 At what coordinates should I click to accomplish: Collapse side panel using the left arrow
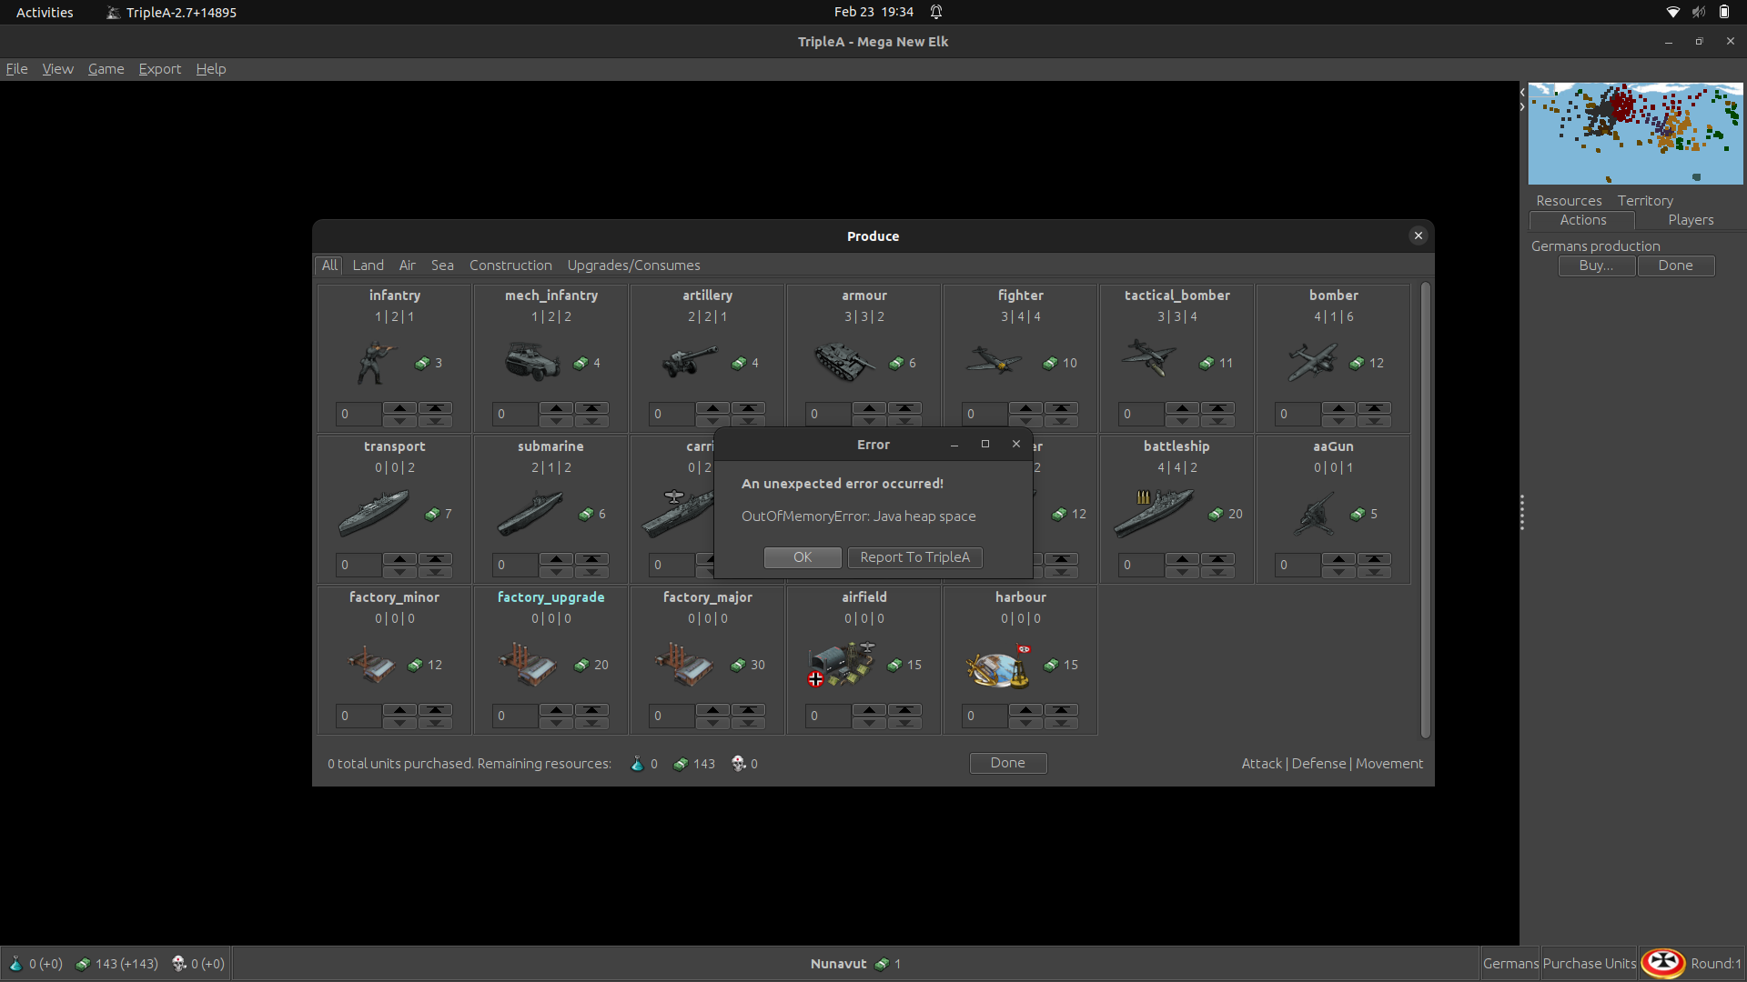(x=1522, y=93)
